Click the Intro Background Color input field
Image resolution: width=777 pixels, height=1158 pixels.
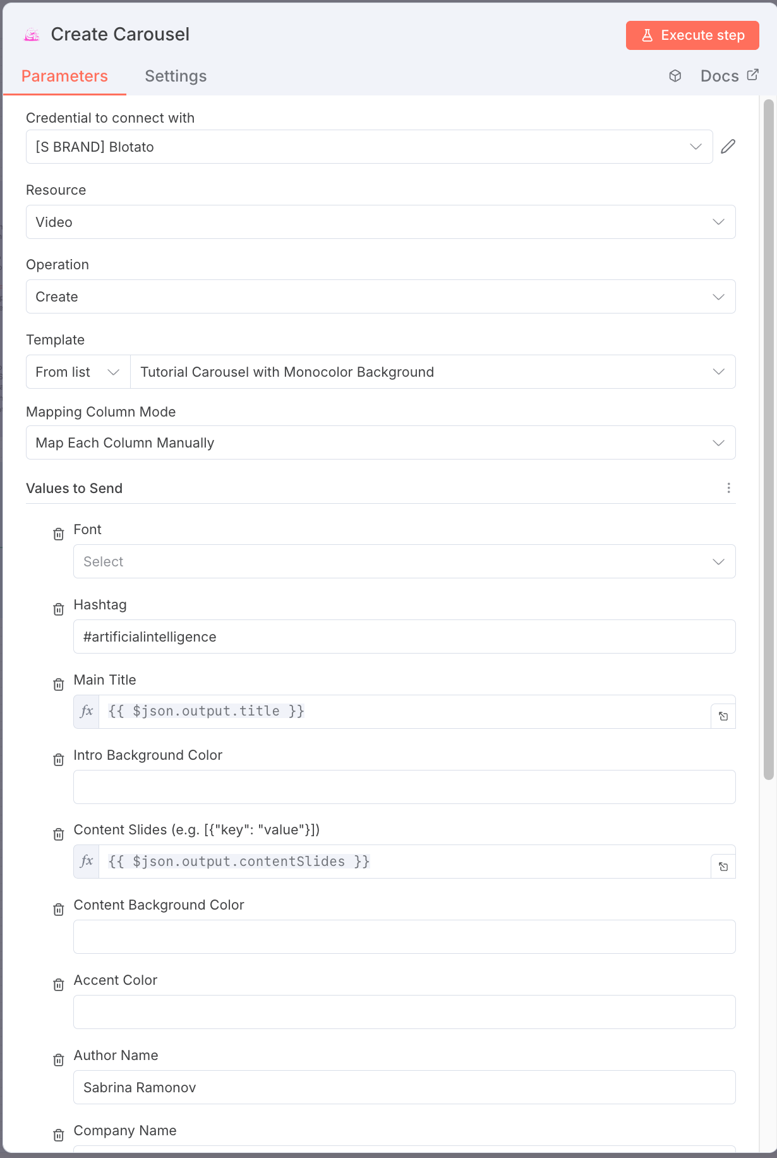coord(404,787)
